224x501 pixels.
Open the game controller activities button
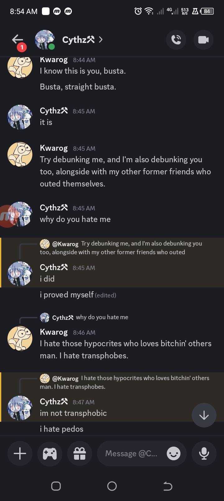[x=50, y=454]
